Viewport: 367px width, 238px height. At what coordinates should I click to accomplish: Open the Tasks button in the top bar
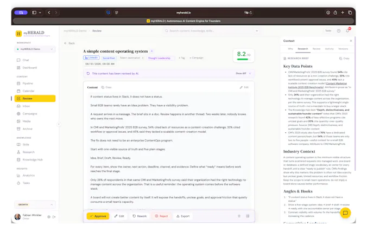click(328, 30)
